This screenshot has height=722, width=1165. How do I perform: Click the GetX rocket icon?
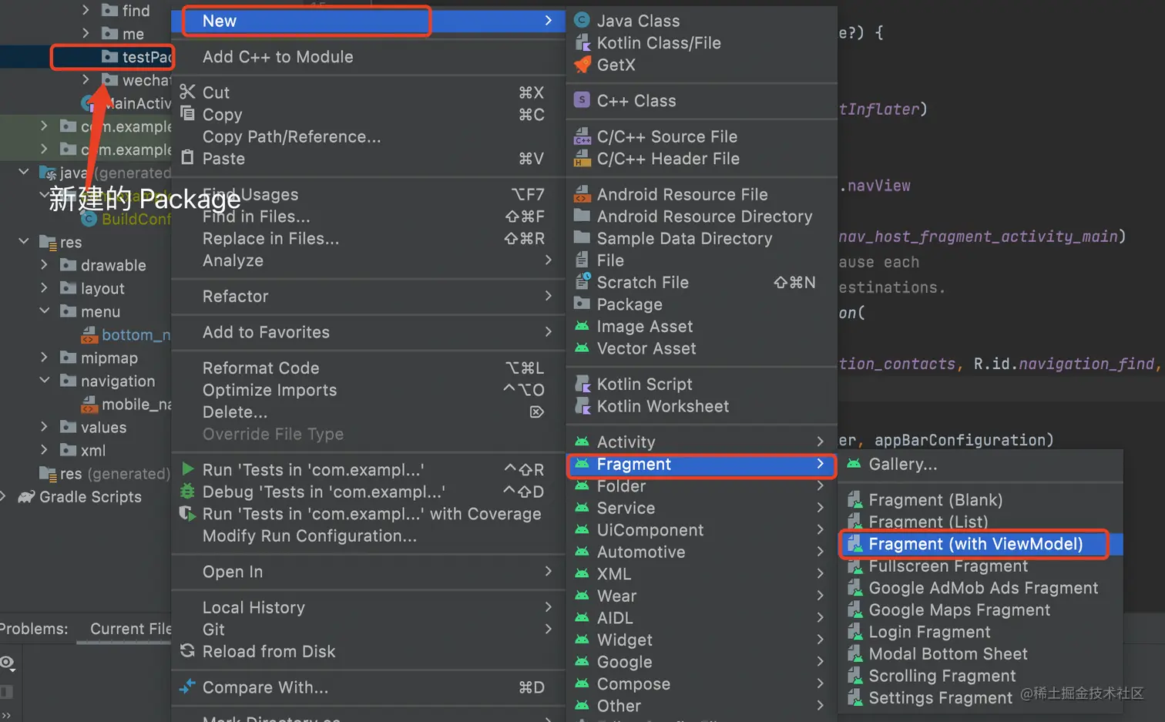click(x=582, y=65)
